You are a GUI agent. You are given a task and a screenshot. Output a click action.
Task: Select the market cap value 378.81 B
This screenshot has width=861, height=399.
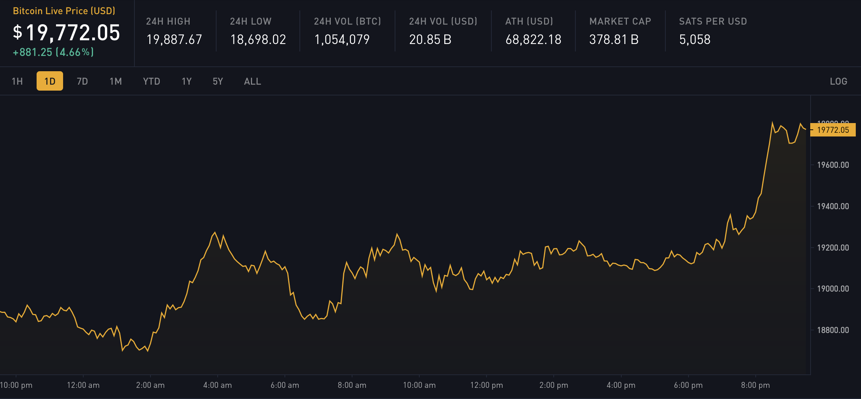coord(614,39)
